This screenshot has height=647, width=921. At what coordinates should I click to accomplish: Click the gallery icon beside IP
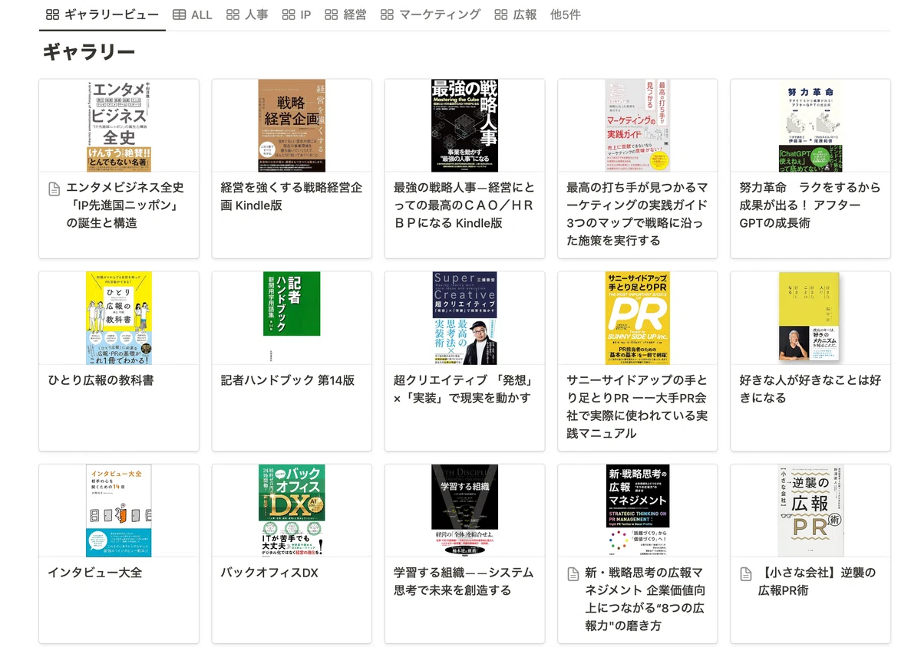(x=288, y=15)
